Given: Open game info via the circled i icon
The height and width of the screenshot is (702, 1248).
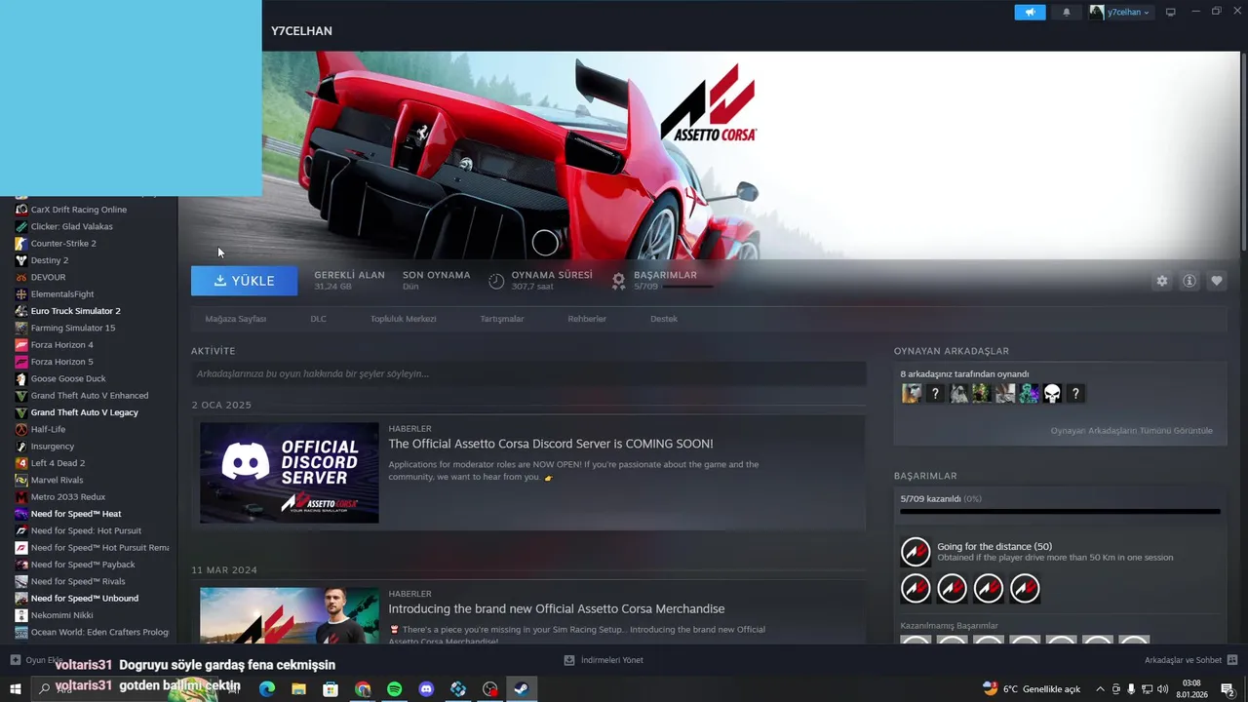Looking at the screenshot, I should [x=1189, y=281].
